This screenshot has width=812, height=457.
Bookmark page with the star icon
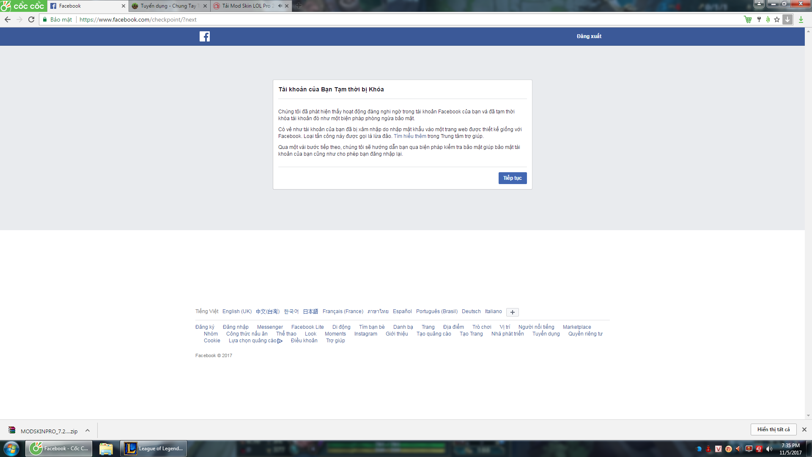(x=777, y=19)
